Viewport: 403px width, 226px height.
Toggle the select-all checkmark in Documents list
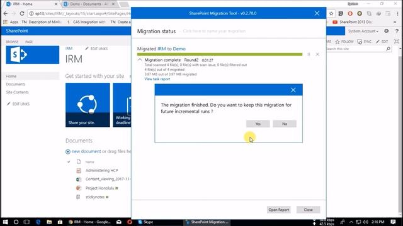[69, 162]
